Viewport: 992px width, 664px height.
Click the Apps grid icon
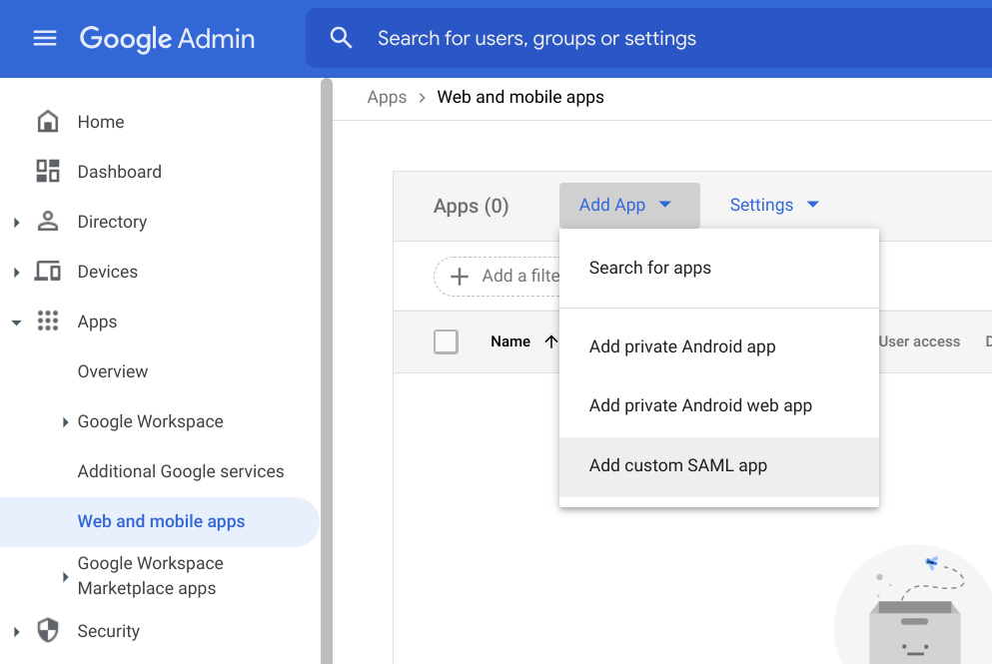click(x=47, y=322)
